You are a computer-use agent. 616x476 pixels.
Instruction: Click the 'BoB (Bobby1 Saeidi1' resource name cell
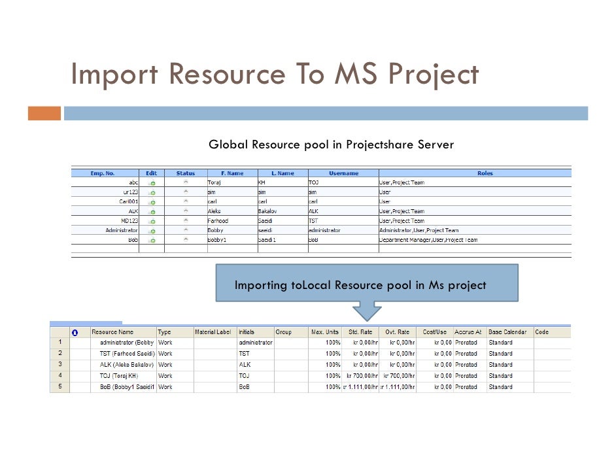[x=124, y=387]
